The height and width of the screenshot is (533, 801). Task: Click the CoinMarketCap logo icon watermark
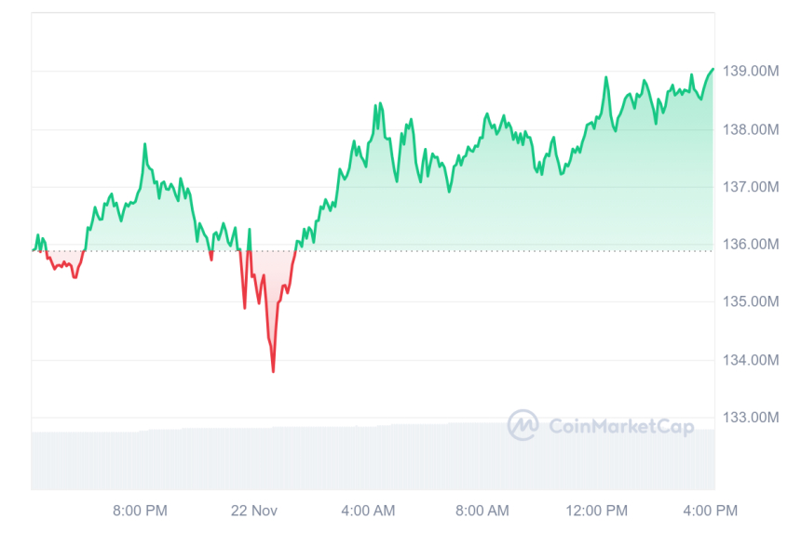523,425
